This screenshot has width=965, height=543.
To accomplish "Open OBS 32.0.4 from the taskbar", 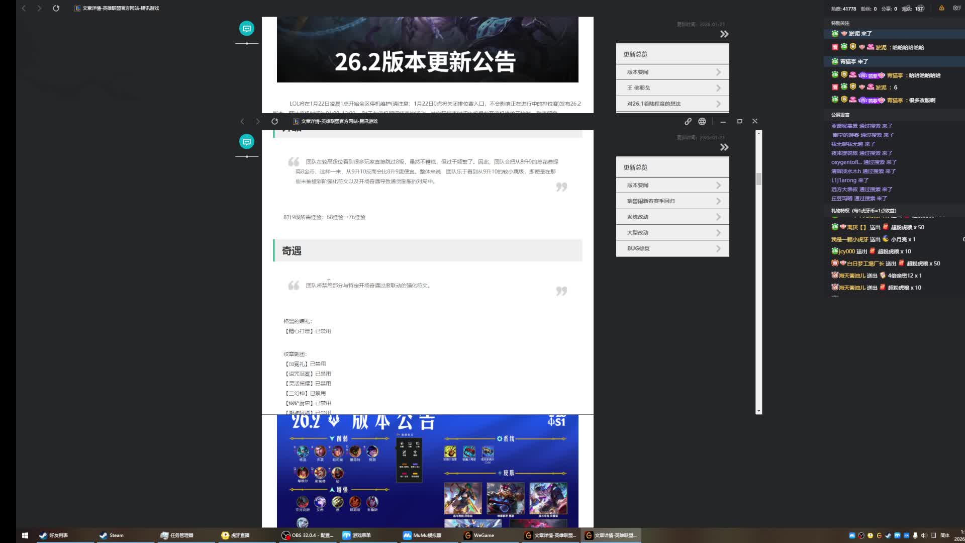I will [307, 535].
